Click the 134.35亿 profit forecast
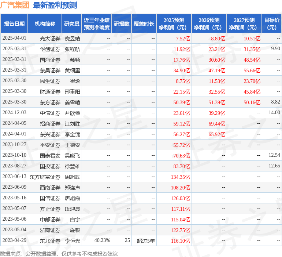282x257 pixels. pyautogui.click(x=181, y=177)
